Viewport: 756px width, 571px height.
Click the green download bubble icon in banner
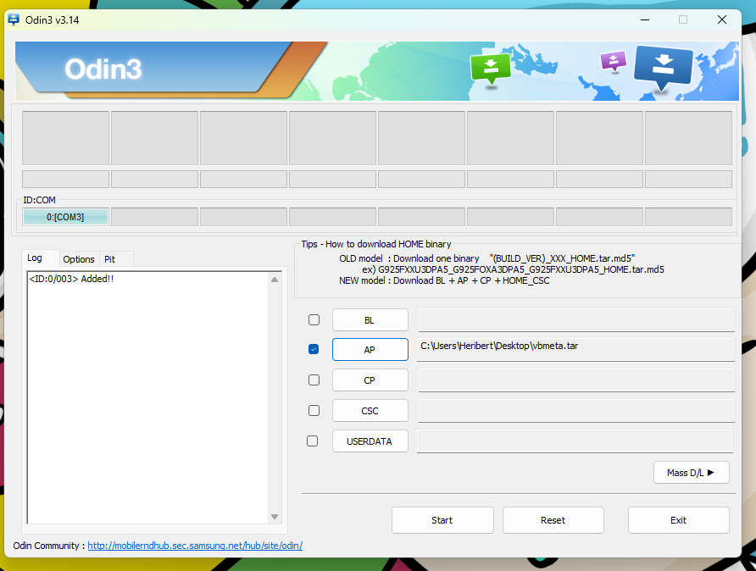pyautogui.click(x=491, y=69)
